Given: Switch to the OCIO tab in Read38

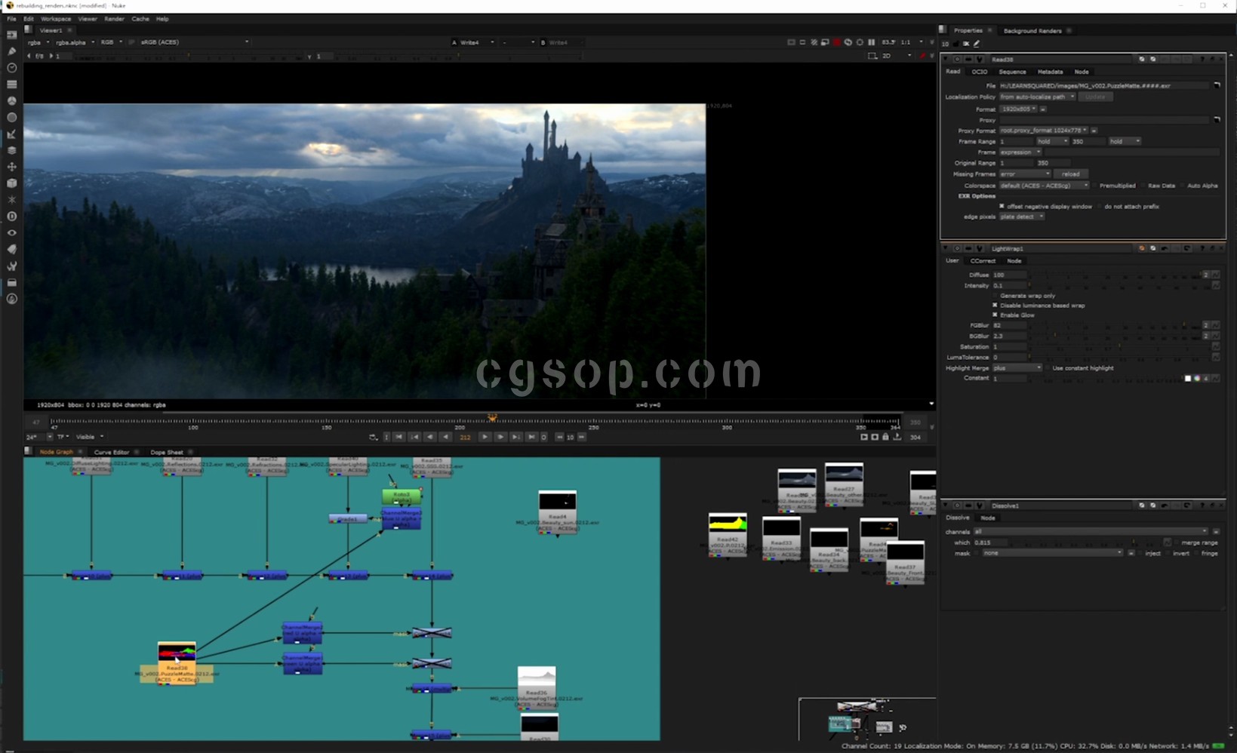Looking at the screenshot, I should click(980, 72).
